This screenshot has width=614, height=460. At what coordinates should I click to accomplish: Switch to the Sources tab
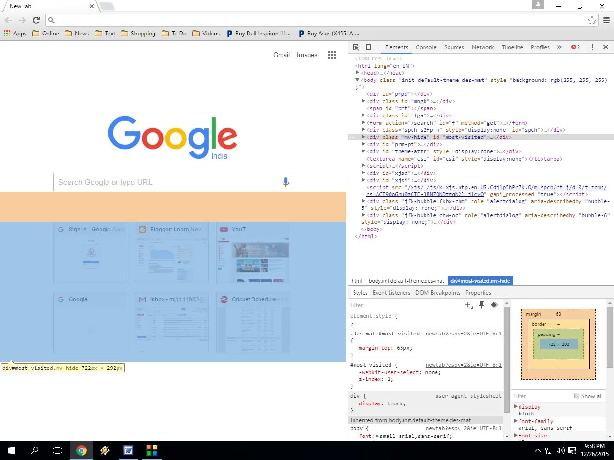(454, 47)
